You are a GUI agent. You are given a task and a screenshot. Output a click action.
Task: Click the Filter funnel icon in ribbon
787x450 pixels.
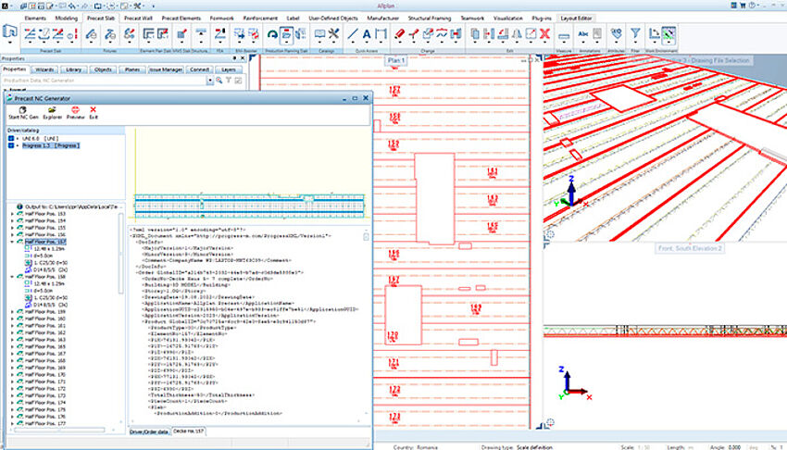635,34
